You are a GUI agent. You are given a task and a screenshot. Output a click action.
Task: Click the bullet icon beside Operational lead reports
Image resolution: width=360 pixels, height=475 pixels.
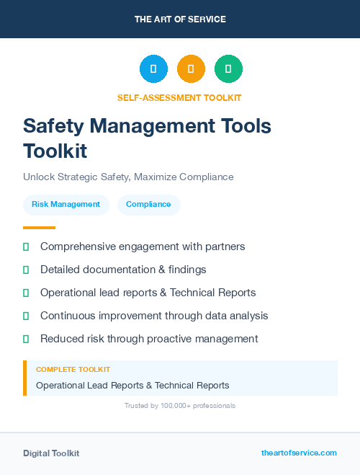(x=26, y=293)
